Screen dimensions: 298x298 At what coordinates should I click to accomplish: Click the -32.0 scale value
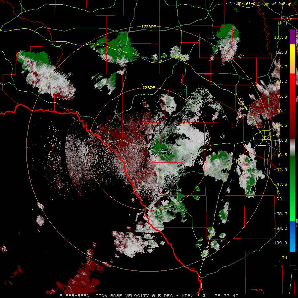coord(280,170)
